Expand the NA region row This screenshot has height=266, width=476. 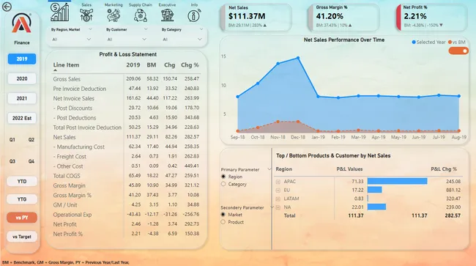[278, 207]
